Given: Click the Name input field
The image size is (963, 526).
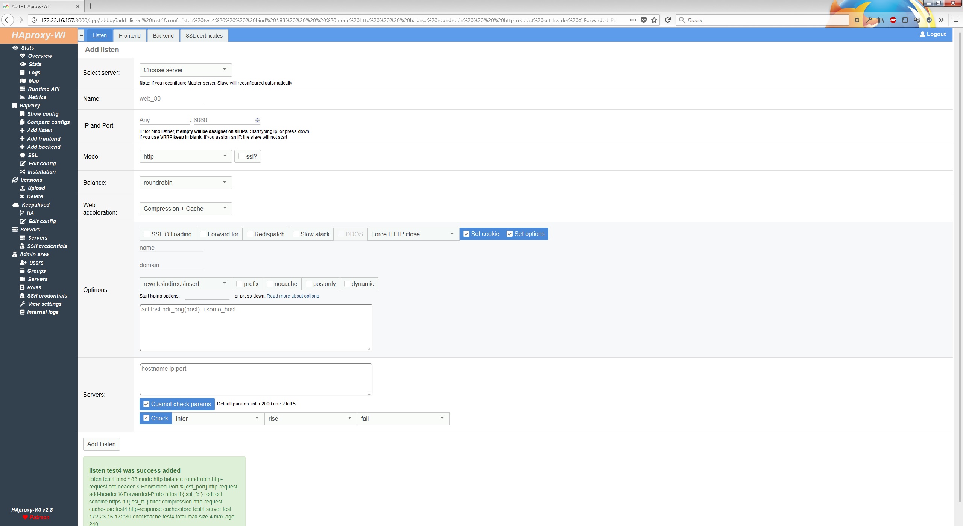Looking at the screenshot, I should click(x=171, y=99).
